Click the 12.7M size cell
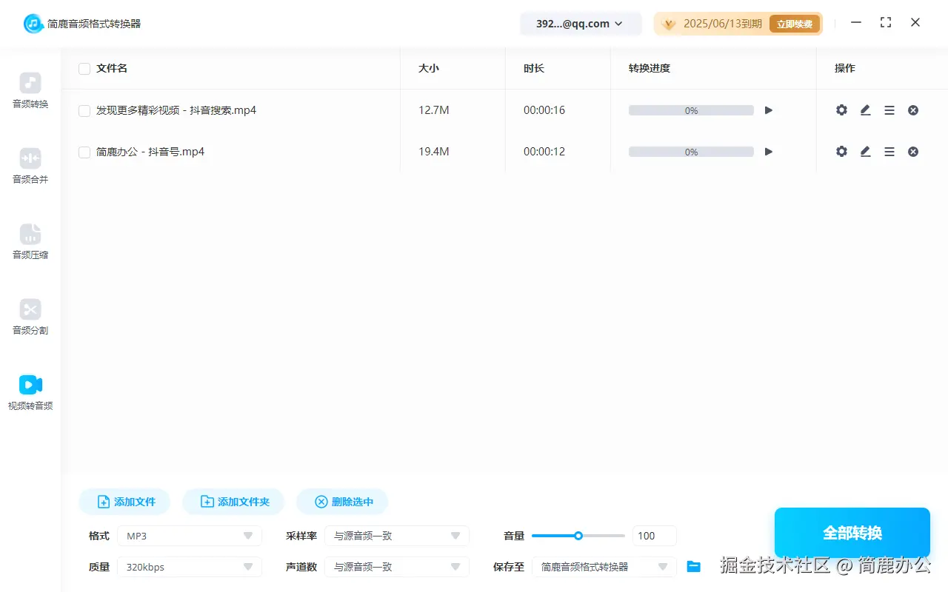 434,110
